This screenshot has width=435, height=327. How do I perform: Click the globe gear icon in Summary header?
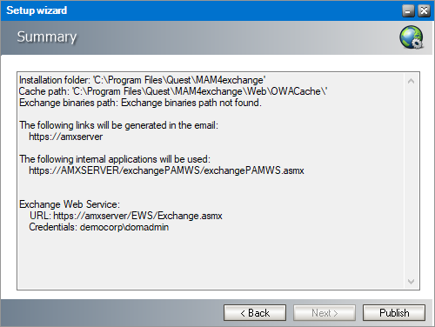click(412, 37)
